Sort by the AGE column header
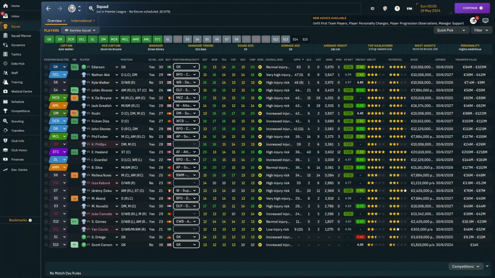 (161, 60)
